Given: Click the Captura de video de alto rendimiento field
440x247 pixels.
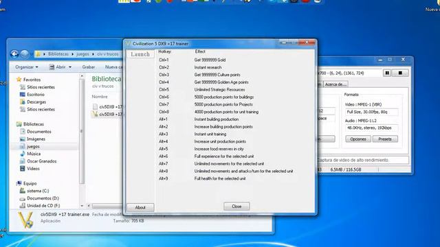Looking at the screenshot, I should 363,160.
